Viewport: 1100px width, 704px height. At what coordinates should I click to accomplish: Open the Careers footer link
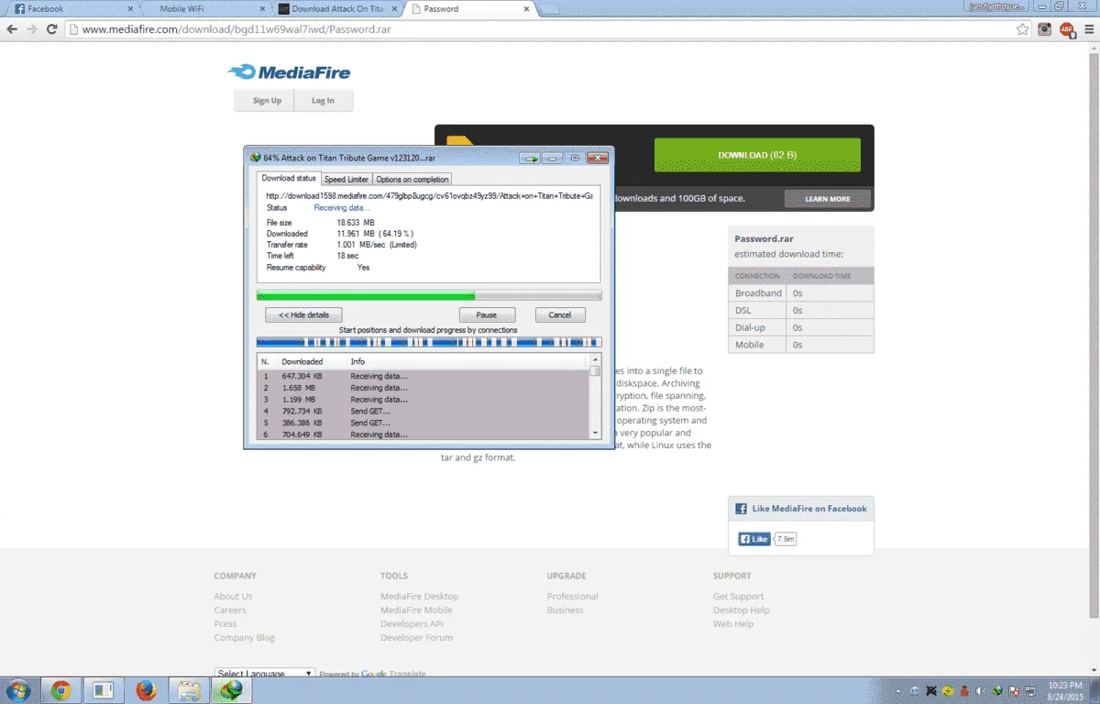click(230, 610)
